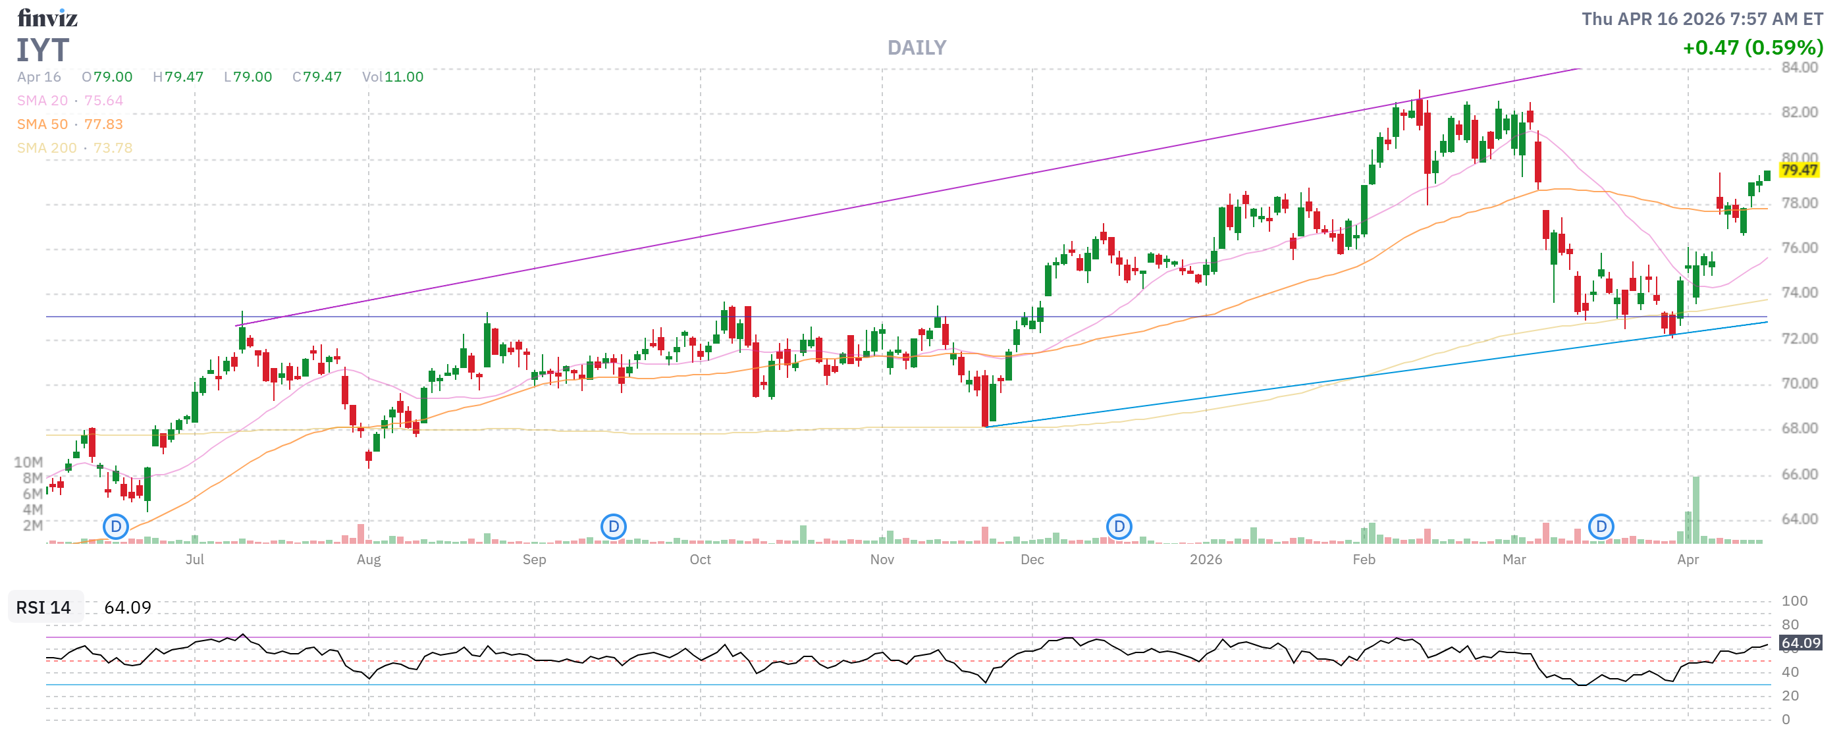Click the SMA 20 indicator label
The height and width of the screenshot is (740, 1841).
(42, 101)
